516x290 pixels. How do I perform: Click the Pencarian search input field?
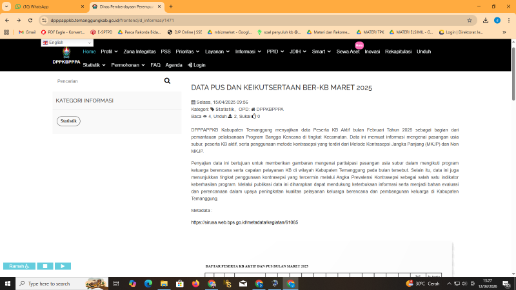coord(106,81)
